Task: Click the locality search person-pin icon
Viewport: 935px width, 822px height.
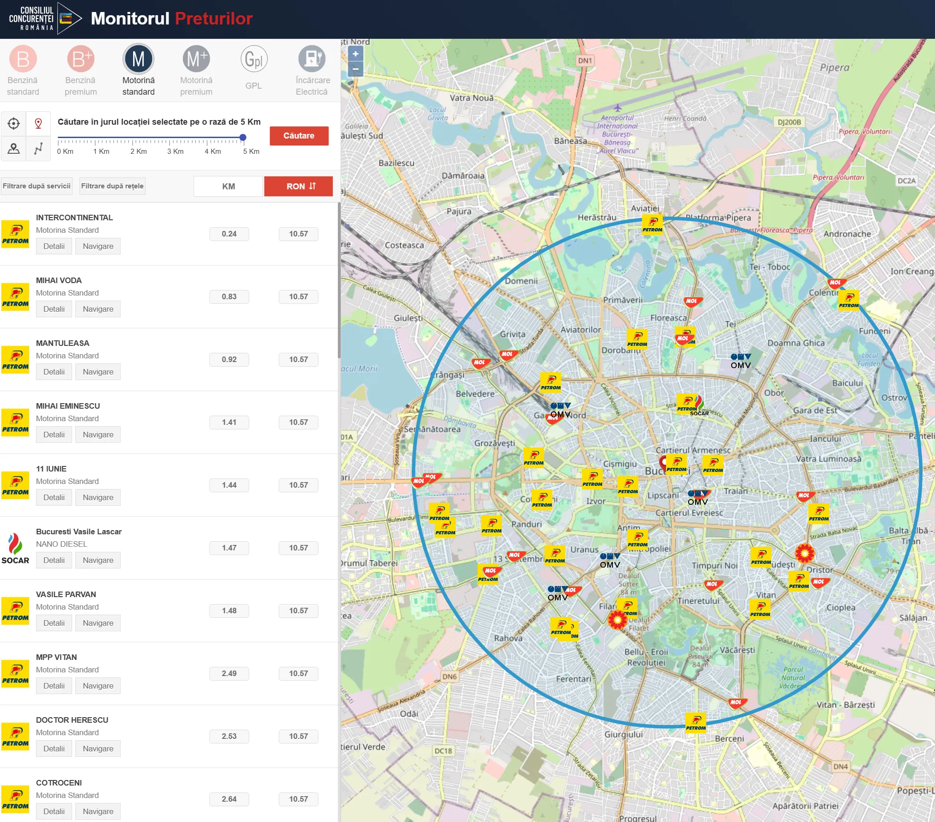Action: point(14,148)
